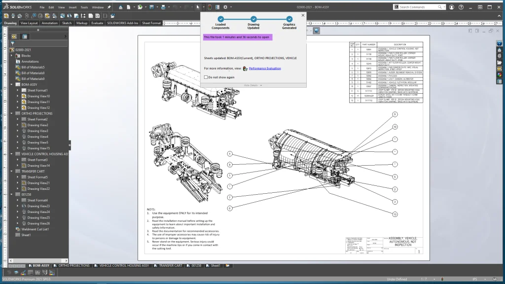Switch to the Annotation tab
The height and width of the screenshot is (284, 505).
[x=49, y=23]
